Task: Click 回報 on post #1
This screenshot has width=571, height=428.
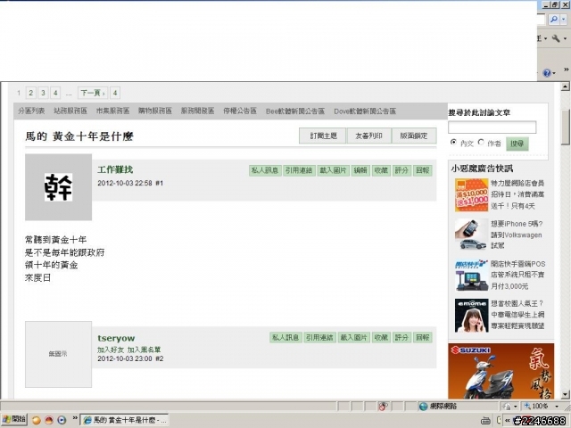Action: click(422, 170)
